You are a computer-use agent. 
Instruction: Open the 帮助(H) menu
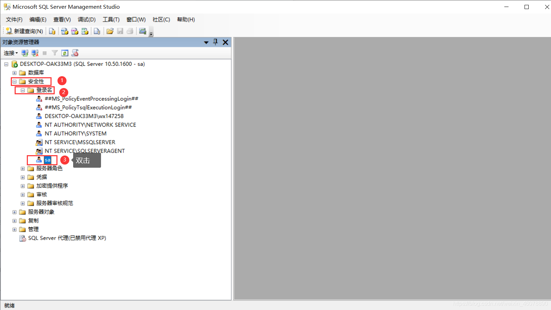pyautogui.click(x=186, y=19)
